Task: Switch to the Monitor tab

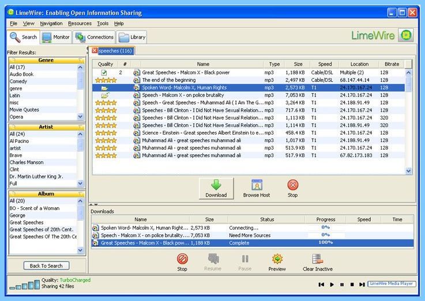Action: (x=56, y=37)
